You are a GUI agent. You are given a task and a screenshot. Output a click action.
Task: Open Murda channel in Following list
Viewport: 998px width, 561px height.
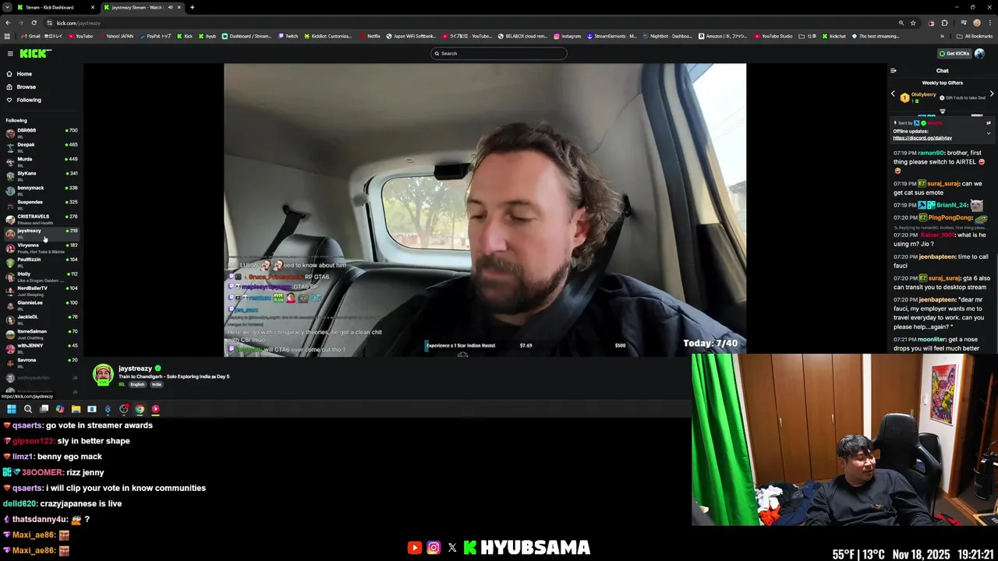(x=41, y=161)
